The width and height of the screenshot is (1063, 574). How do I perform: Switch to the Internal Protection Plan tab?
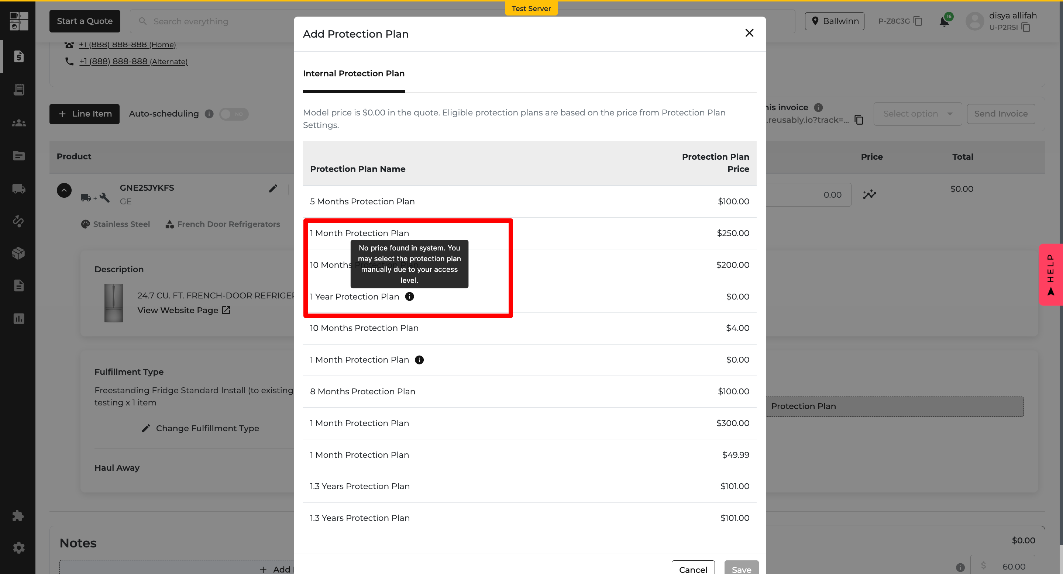tap(354, 73)
